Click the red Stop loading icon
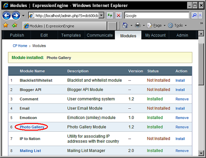 click(x=119, y=15)
